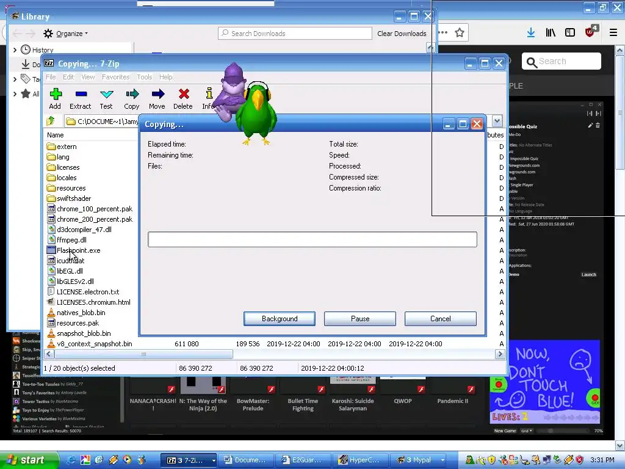This screenshot has width=625, height=469.
Task: Open the Windows start menu
Action: (x=29, y=460)
